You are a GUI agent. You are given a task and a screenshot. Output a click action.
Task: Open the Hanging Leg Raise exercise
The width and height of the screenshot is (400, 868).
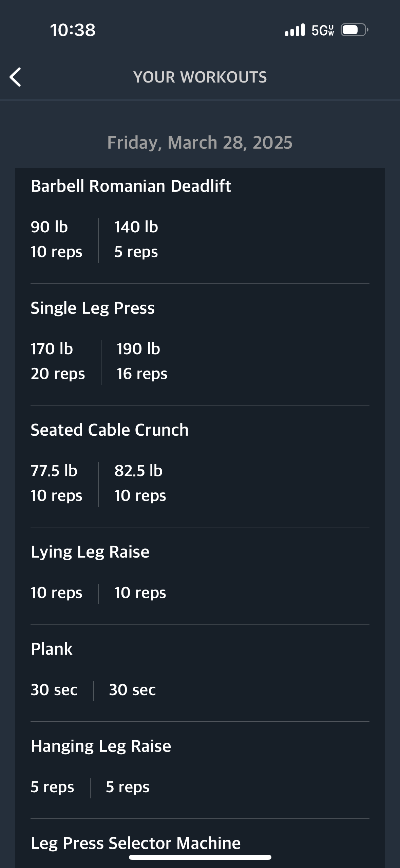[101, 746]
